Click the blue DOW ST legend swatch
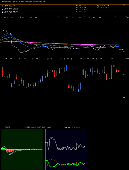This screenshot has height=170, width=129. (3, 6)
